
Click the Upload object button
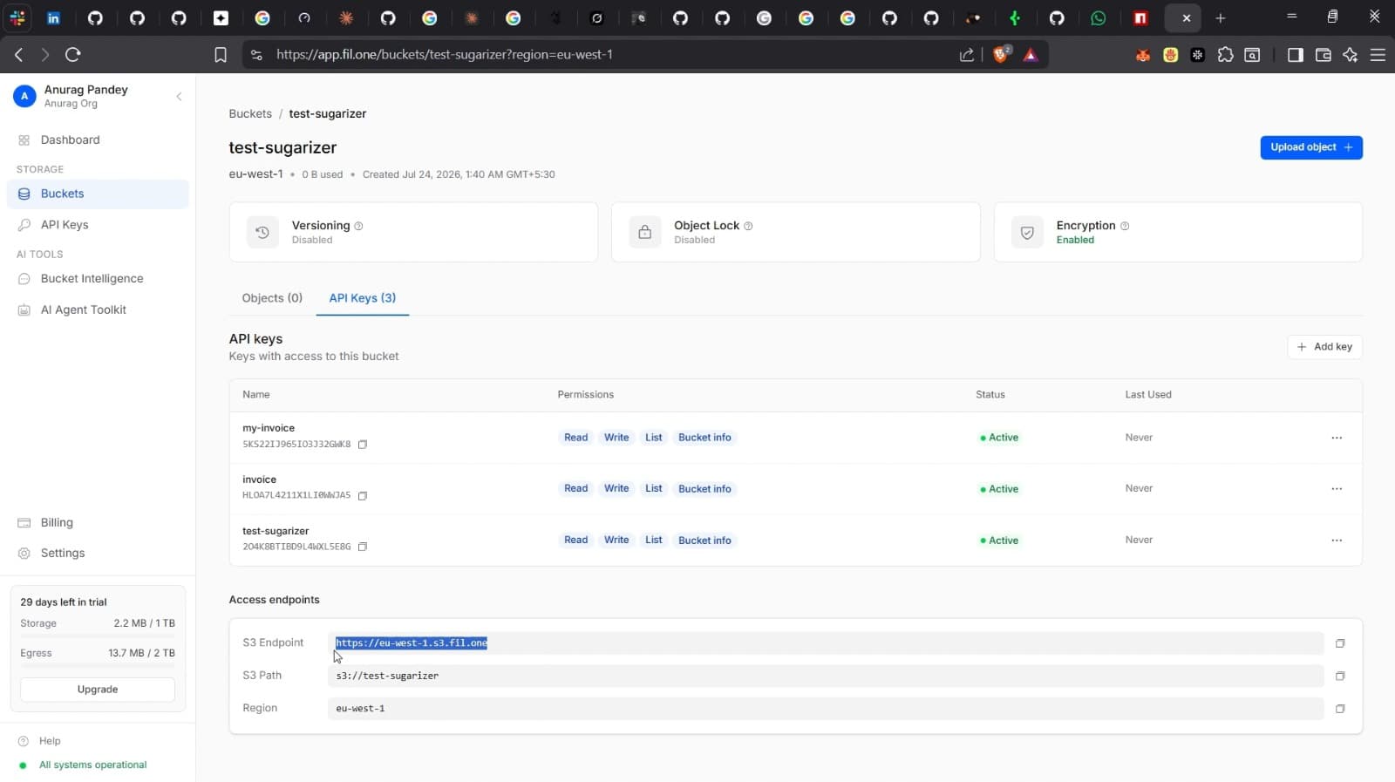click(1311, 147)
